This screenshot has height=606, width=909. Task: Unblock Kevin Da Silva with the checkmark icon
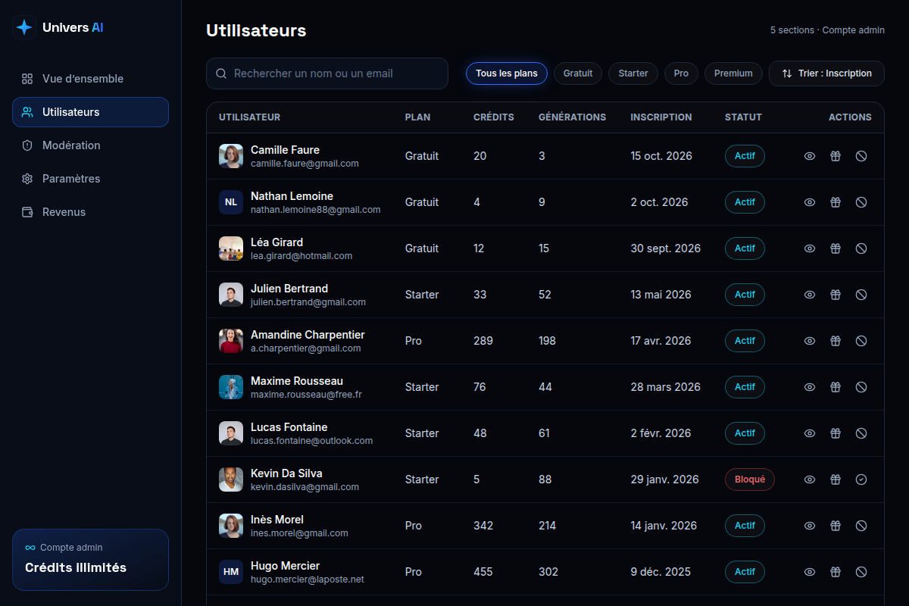(x=861, y=479)
